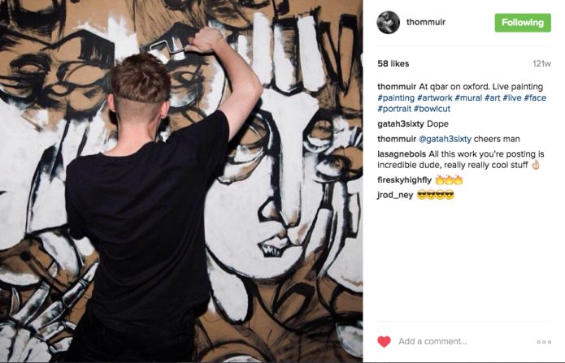This screenshot has height=363, width=565.
Task: Open the three-dot more options menu
Action: tap(544, 342)
